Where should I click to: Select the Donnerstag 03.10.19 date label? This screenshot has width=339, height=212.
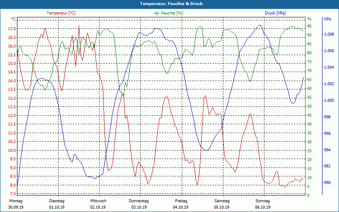(139, 204)
